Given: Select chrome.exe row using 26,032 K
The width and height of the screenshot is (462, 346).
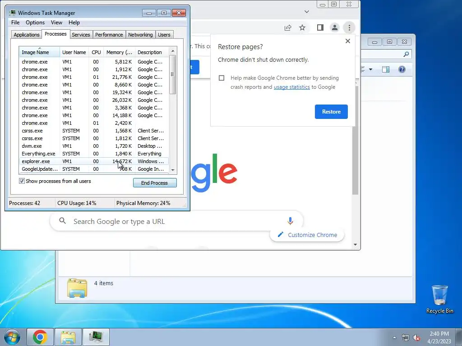Looking at the screenshot, I should point(94,100).
